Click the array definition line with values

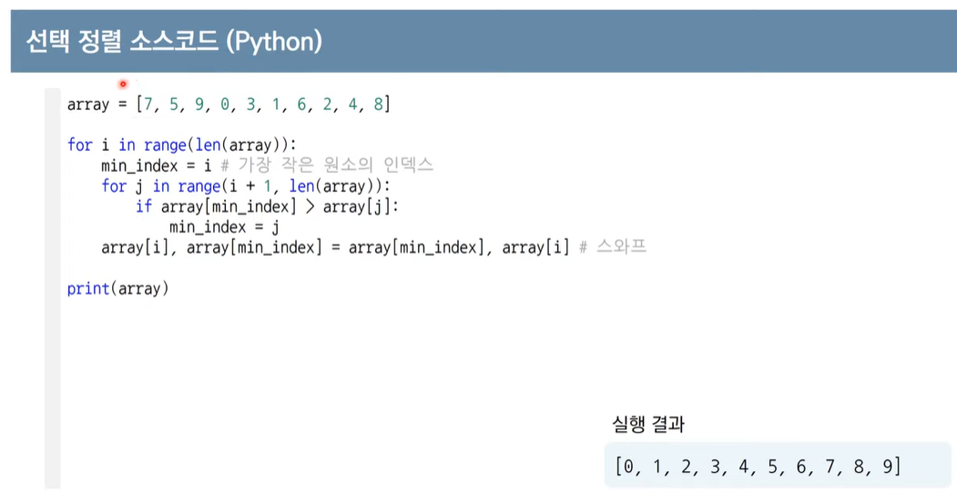(229, 105)
